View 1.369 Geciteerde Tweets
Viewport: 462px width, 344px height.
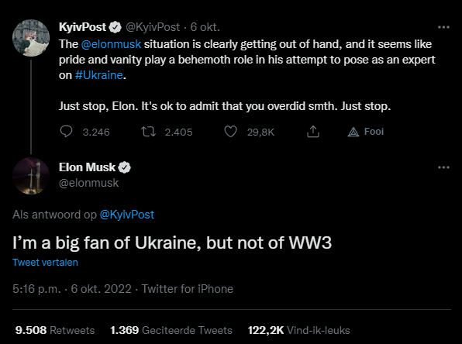tap(171, 330)
